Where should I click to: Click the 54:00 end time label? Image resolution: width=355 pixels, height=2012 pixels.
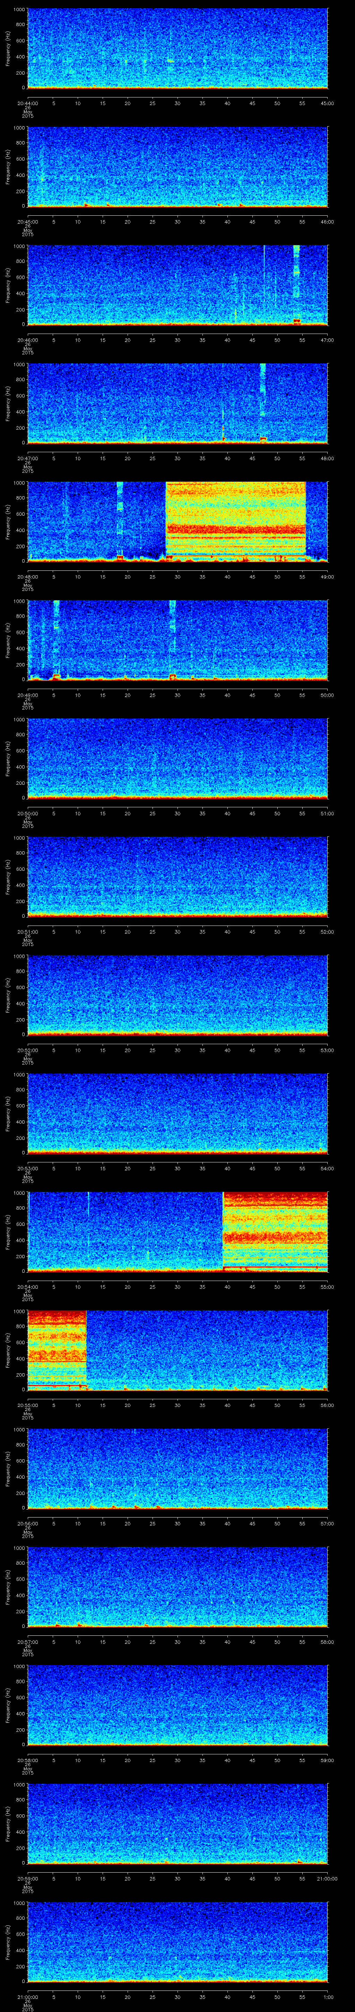[328, 1168]
